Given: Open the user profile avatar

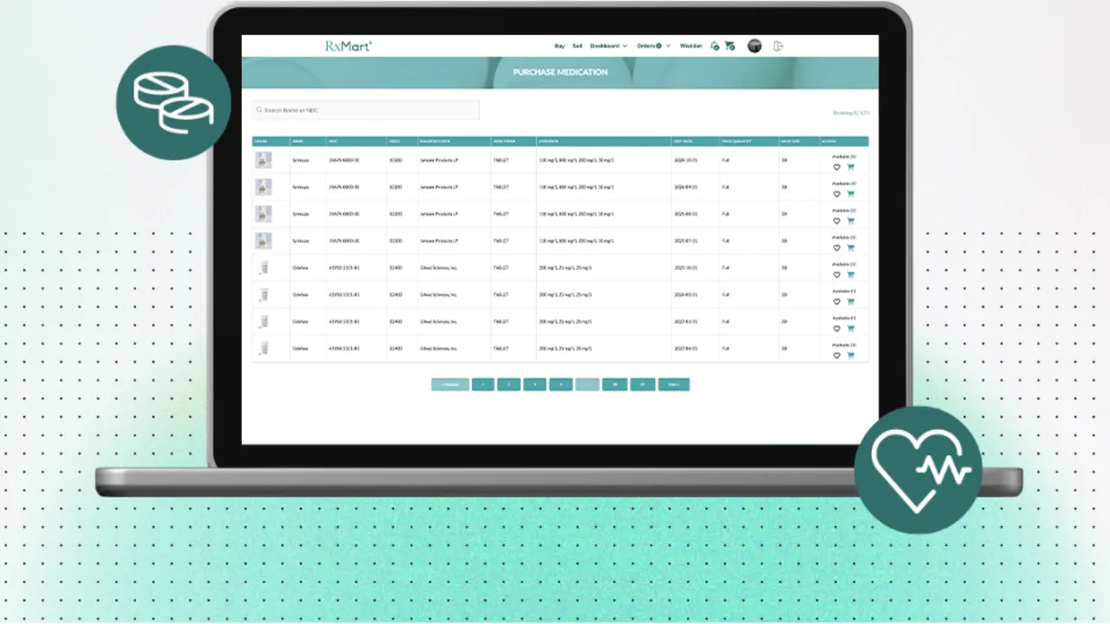Looking at the screenshot, I should [x=754, y=46].
